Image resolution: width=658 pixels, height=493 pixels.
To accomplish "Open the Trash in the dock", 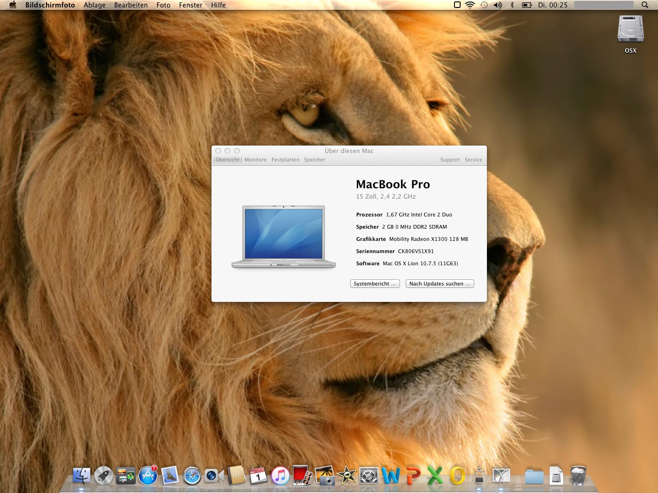I will coord(578,476).
